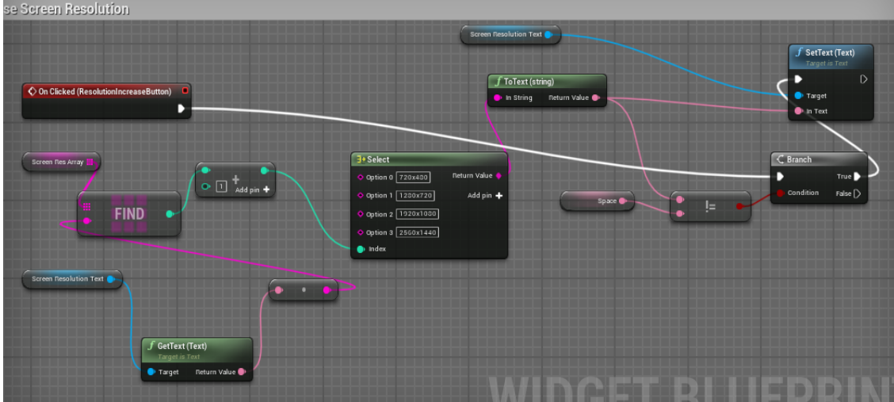Click the Branch node header

[819, 159]
